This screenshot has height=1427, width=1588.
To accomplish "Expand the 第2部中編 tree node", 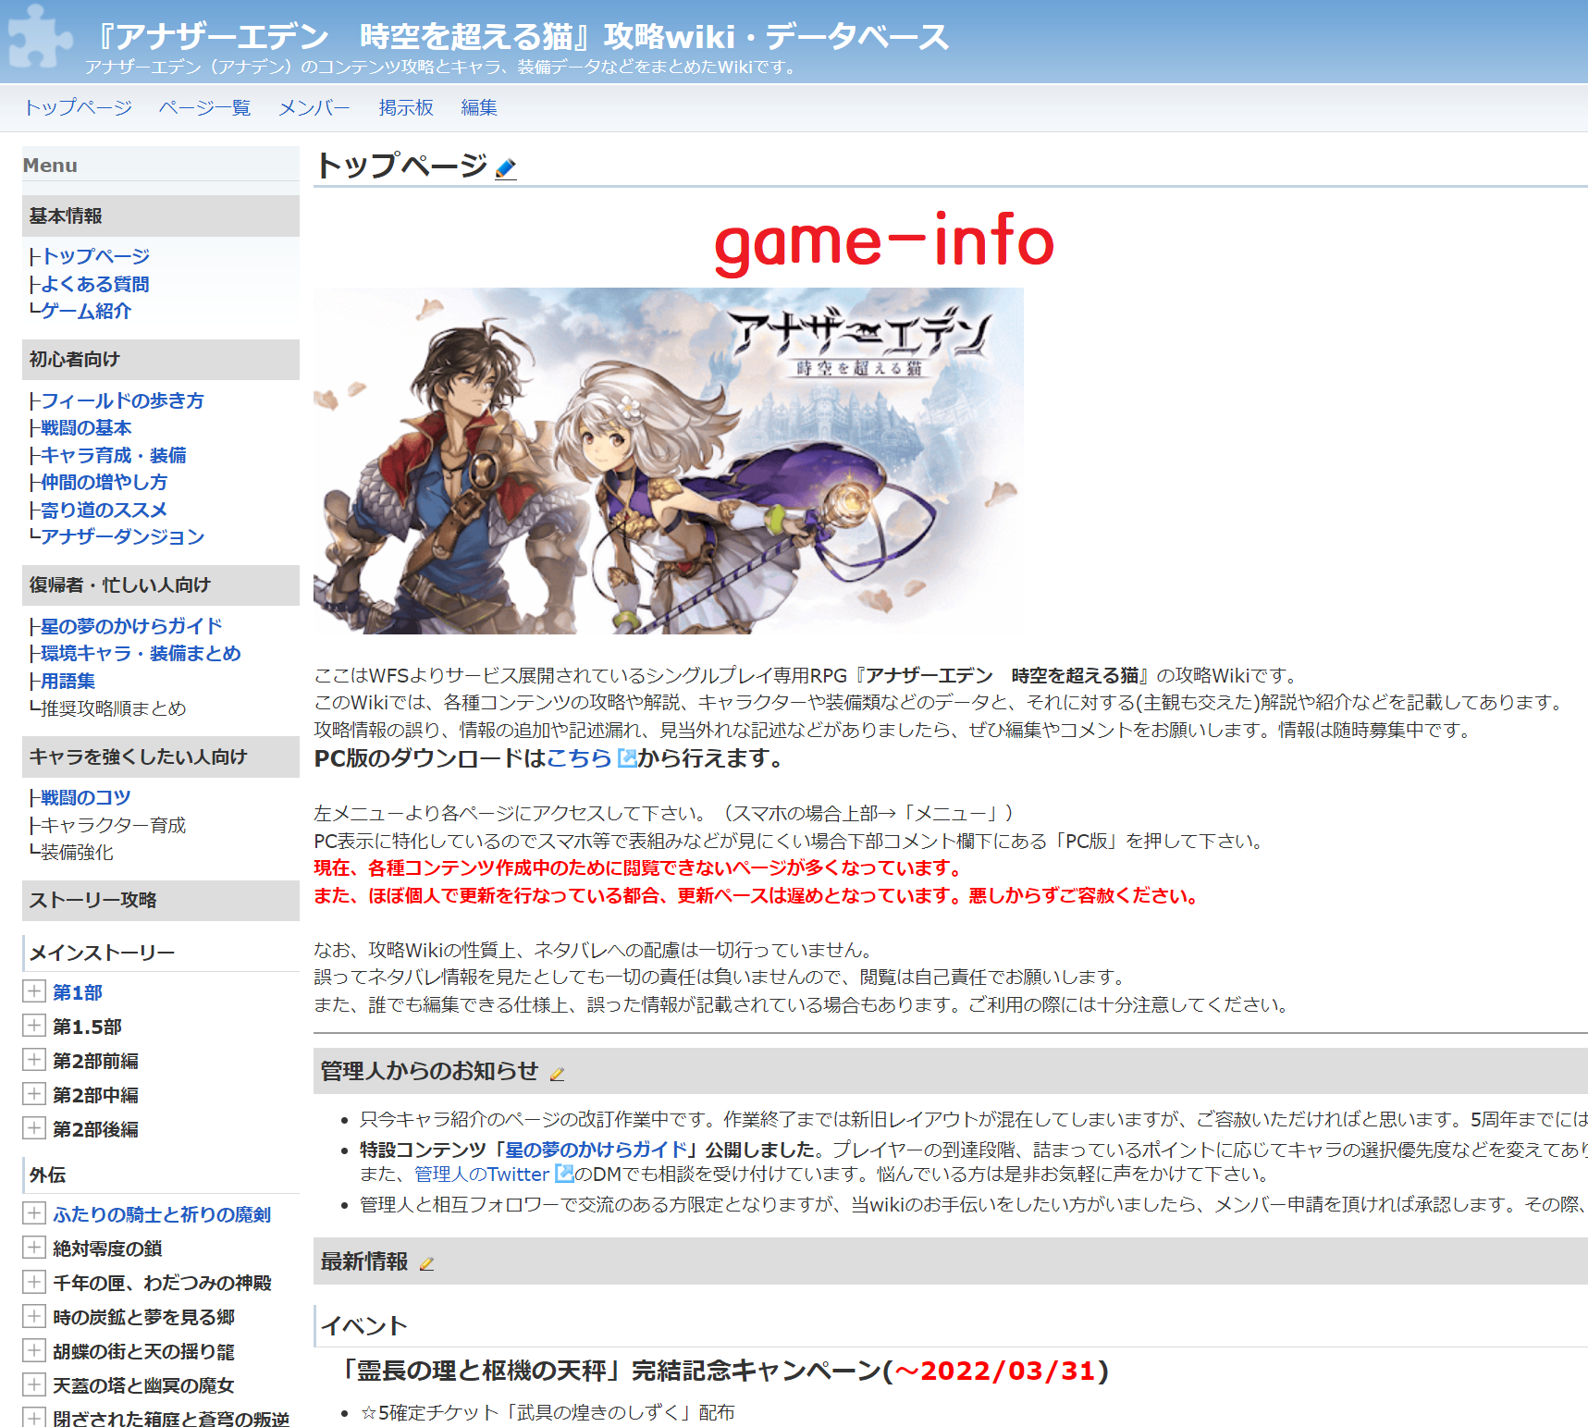I will (x=34, y=1094).
